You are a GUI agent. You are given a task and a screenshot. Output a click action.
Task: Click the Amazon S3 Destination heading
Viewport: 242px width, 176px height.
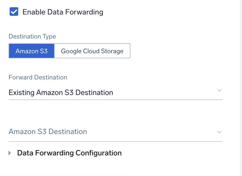(48, 132)
